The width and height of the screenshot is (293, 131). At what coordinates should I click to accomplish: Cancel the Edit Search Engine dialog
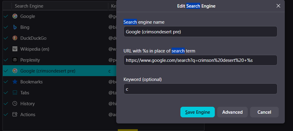[x=264, y=112]
